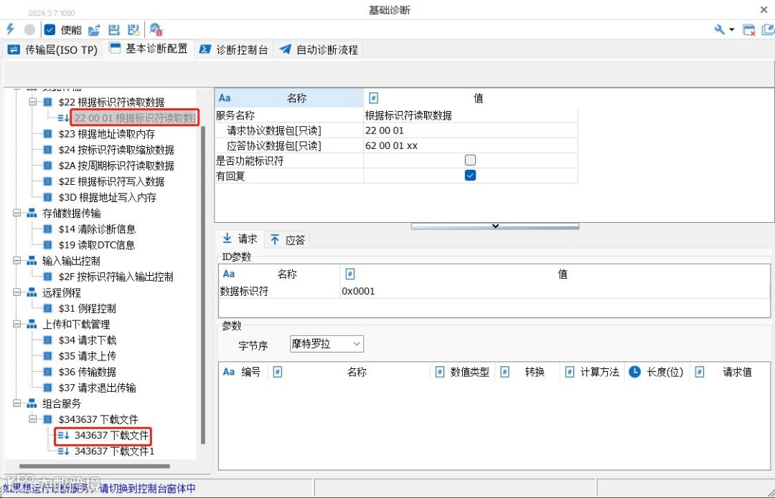This screenshot has width=775, height=498.
Task: Collapse the 存储数据传输 group
Action: pos(17,214)
